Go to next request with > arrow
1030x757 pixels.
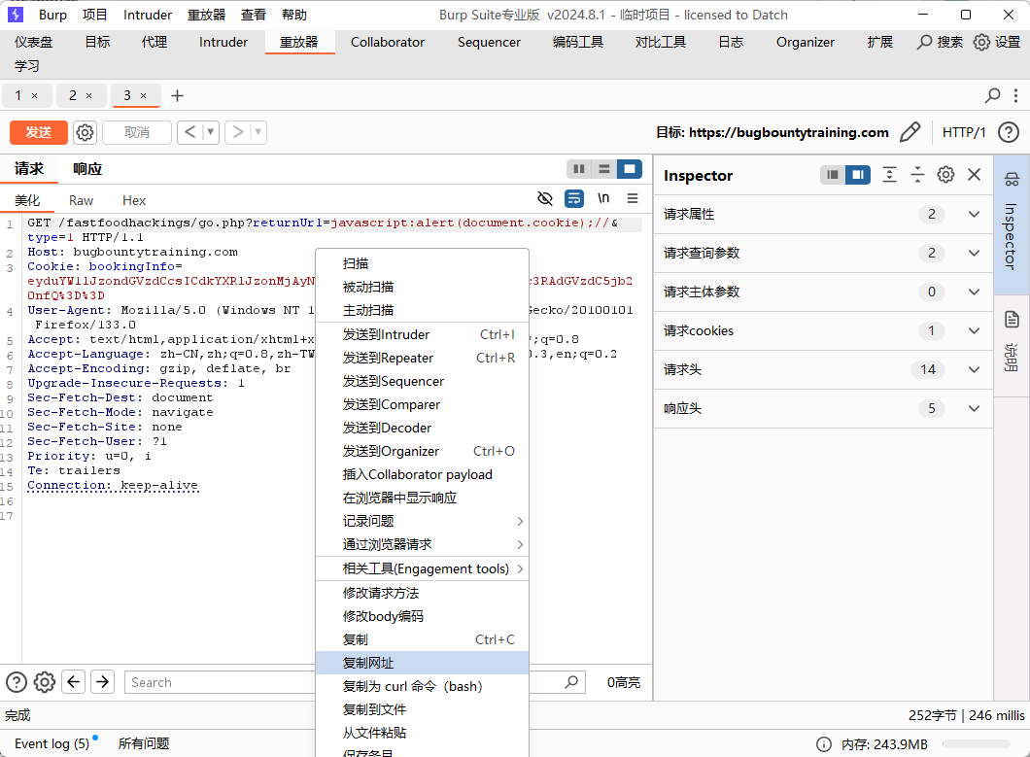pos(238,132)
